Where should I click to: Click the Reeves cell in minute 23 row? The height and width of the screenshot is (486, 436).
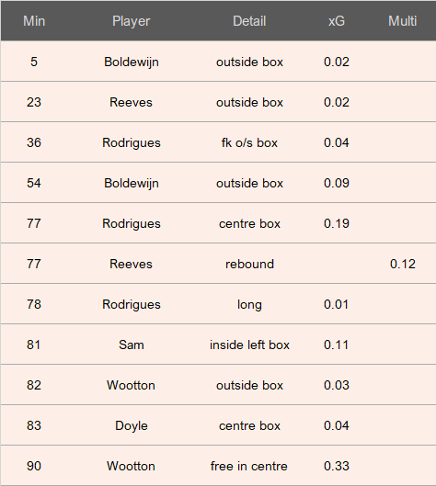(x=131, y=102)
